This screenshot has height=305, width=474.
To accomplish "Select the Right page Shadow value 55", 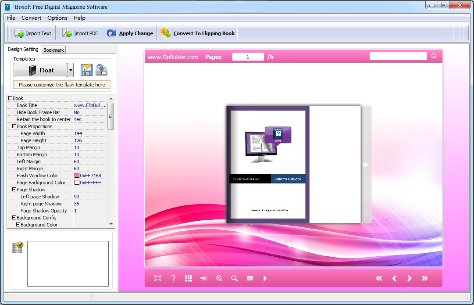I will click(x=90, y=204).
